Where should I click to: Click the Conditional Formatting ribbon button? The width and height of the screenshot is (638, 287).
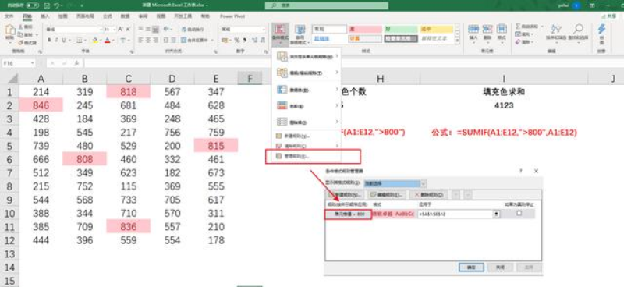tap(280, 34)
